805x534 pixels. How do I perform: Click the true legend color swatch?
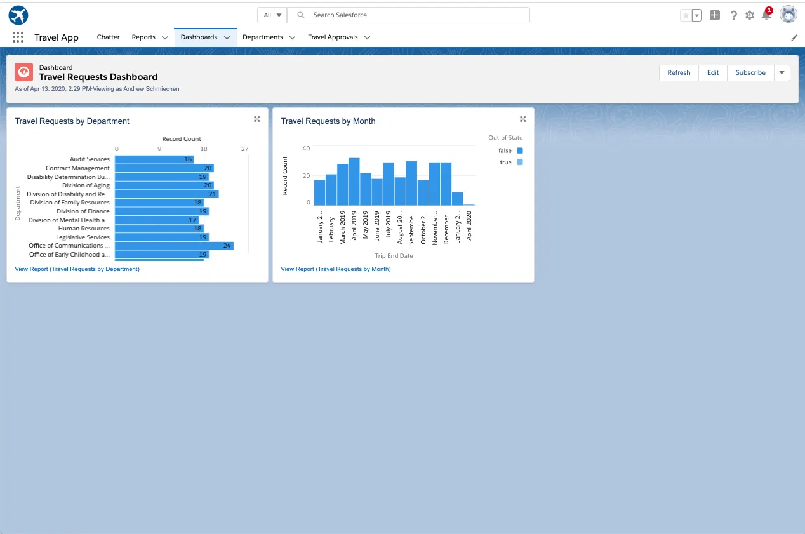coord(520,163)
